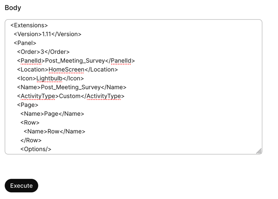Image resolution: width=278 pixels, height=199 pixels.
Task: Click the self-closing Options tag line
Action: 36,149
